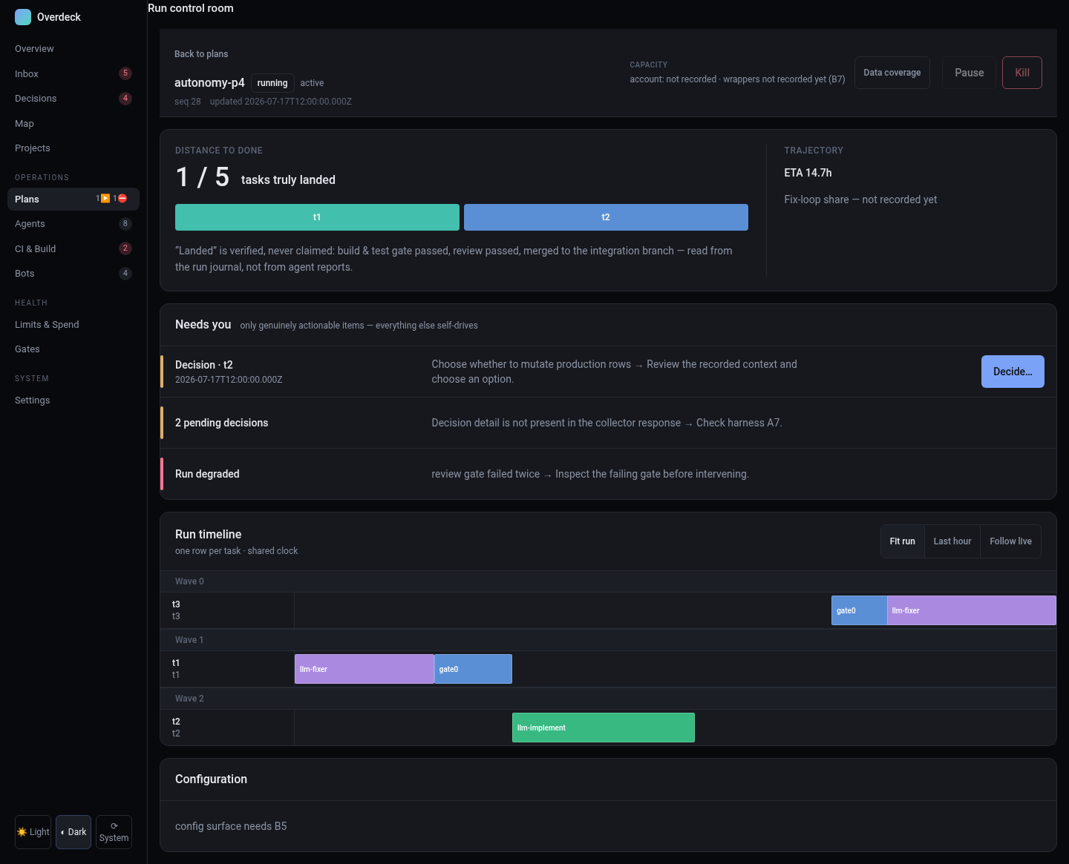
Task: Select Fit run timeline view
Action: (x=903, y=541)
